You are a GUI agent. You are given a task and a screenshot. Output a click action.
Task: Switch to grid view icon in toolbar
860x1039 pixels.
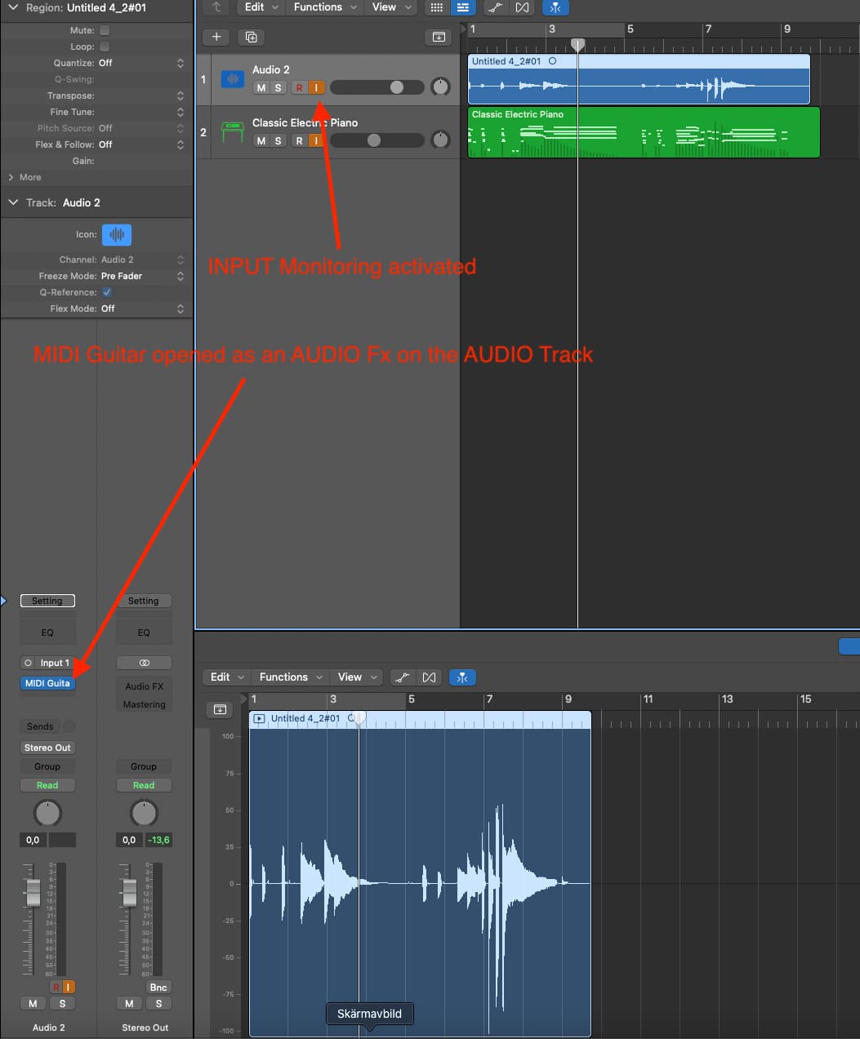click(x=437, y=7)
